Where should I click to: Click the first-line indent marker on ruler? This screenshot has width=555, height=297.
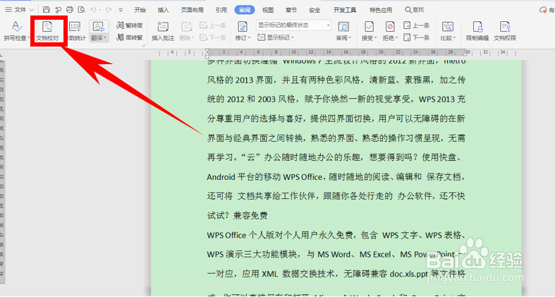[207, 51]
